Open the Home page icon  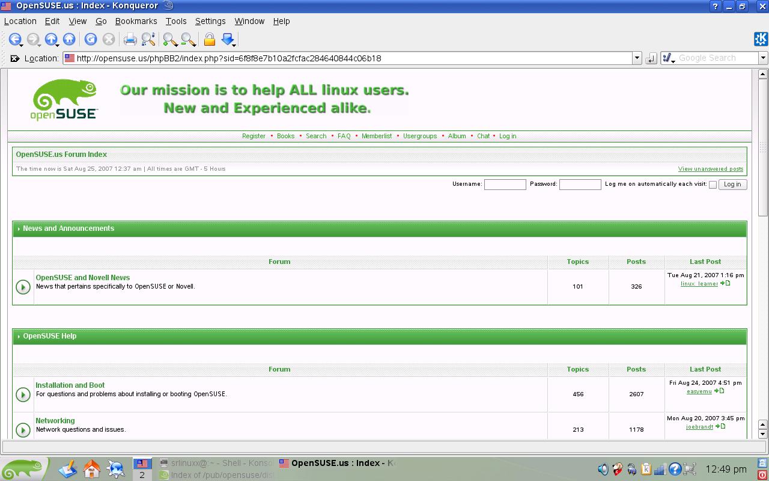pyautogui.click(x=69, y=39)
